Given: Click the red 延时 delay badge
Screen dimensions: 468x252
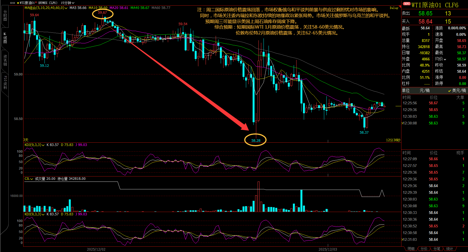Looking at the screenshot, I should 406,4.
